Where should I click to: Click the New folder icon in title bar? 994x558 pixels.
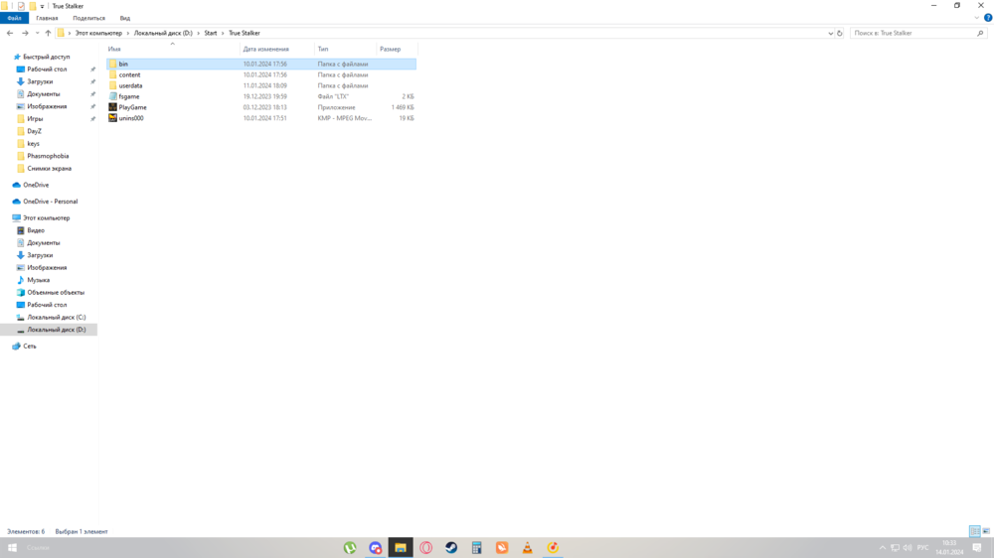33,6
